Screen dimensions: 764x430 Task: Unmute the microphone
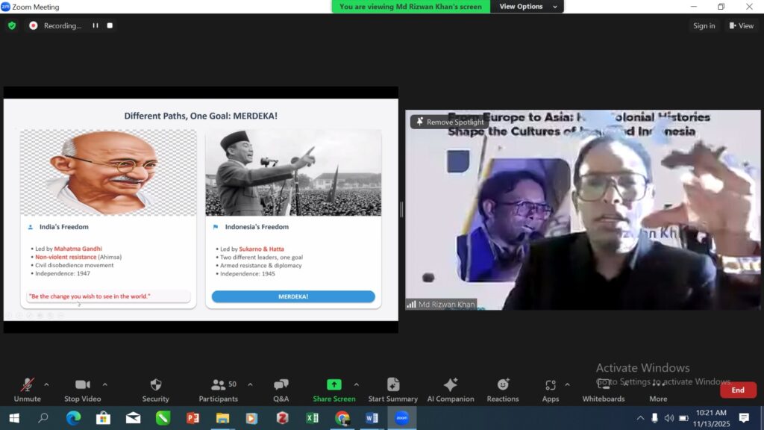click(27, 389)
